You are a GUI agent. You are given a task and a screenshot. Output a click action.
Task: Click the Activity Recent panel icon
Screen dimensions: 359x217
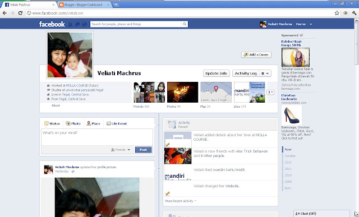(172, 124)
